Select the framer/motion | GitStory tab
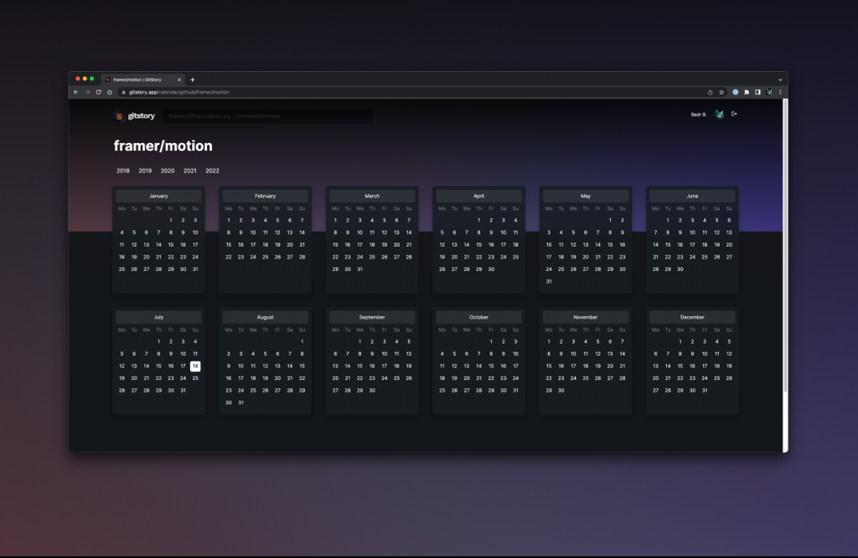The height and width of the screenshot is (558, 858). [142, 79]
